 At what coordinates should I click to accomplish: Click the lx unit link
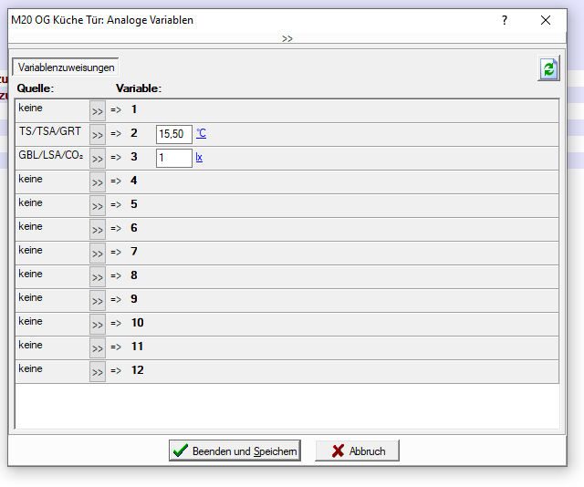pyautogui.click(x=199, y=158)
